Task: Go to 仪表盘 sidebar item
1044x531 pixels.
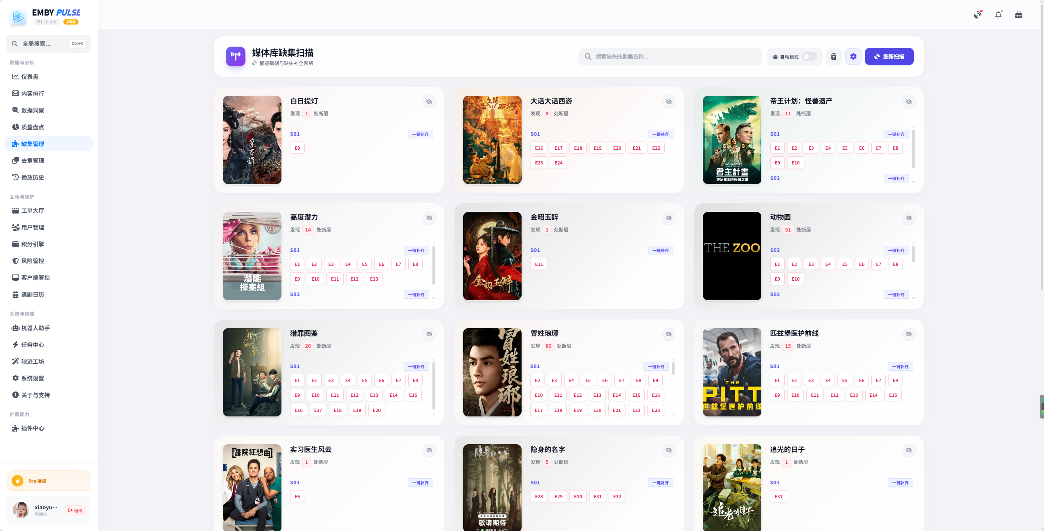Action: 30,77
